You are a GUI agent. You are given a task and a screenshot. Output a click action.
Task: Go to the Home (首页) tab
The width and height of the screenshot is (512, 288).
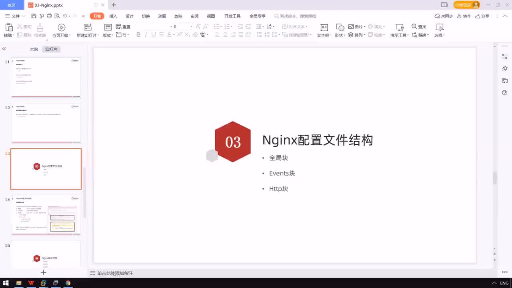pyautogui.click(x=12, y=5)
